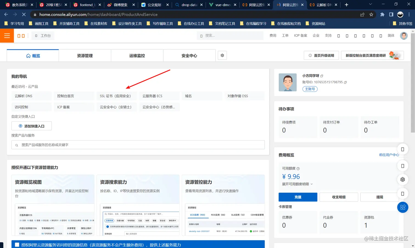Open the 域名 shortcut
The width and height of the screenshot is (415, 248).
(x=202, y=96)
